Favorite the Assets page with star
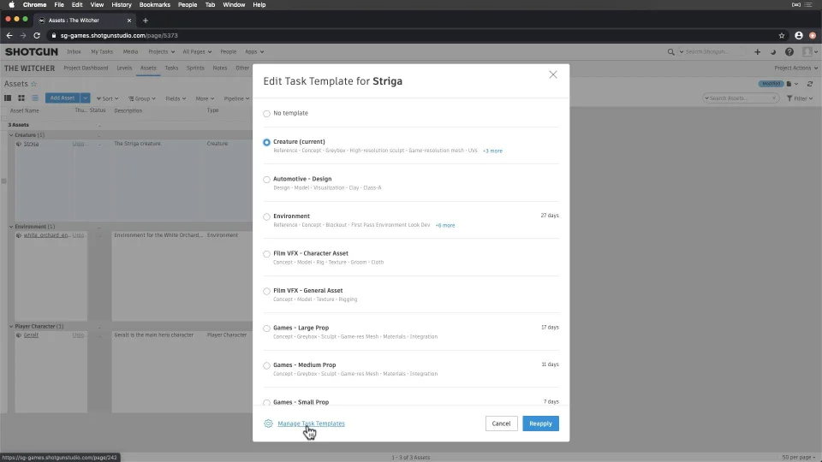Image resolution: width=822 pixels, height=462 pixels. [x=34, y=84]
